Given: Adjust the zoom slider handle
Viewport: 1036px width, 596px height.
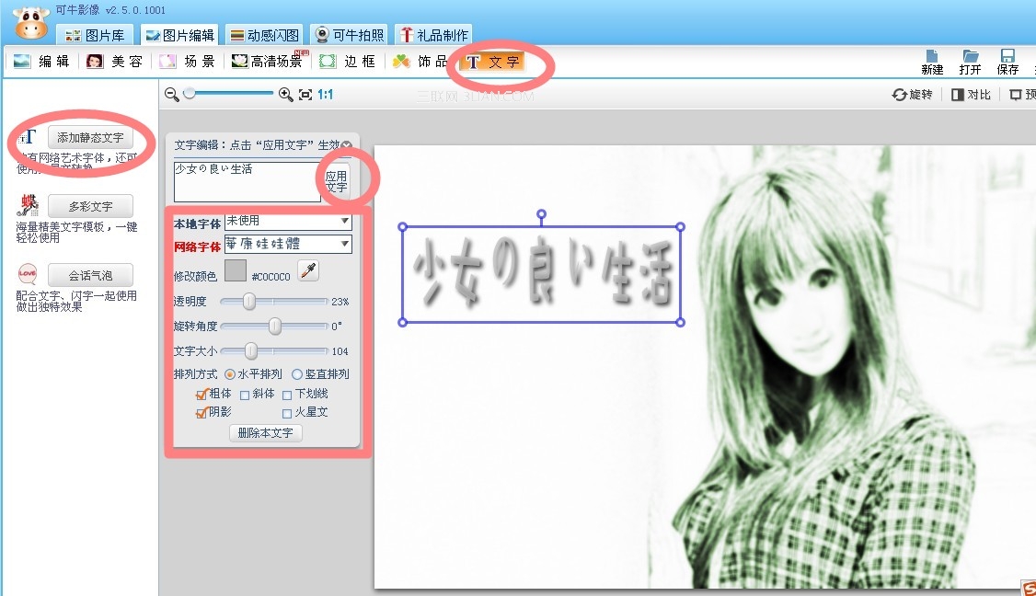Looking at the screenshot, I should click(190, 93).
